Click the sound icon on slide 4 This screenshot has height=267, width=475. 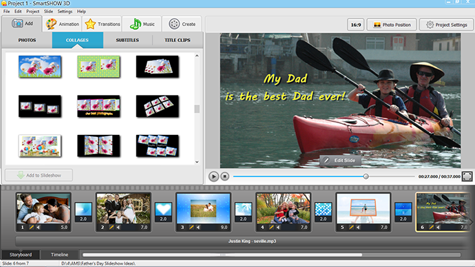point(278,227)
